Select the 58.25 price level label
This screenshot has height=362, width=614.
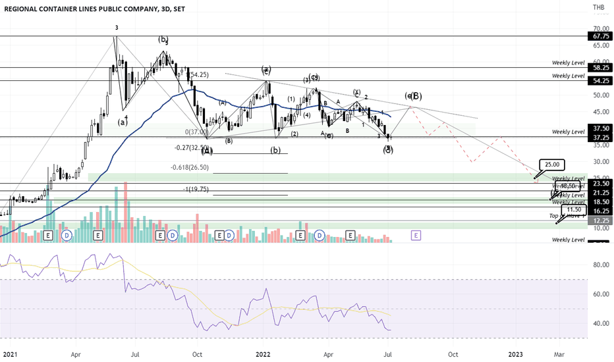click(x=601, y=68)
